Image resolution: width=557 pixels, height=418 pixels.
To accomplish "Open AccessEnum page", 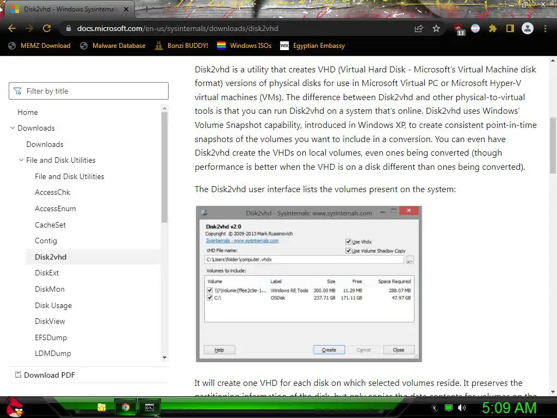I will coord(55,208).
